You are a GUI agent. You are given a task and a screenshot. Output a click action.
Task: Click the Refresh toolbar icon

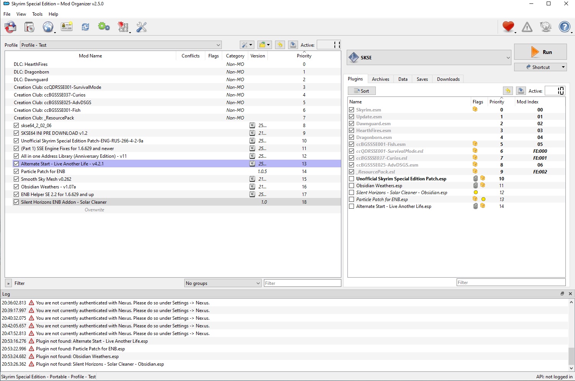pyautogui.click(x=85, y=27)
